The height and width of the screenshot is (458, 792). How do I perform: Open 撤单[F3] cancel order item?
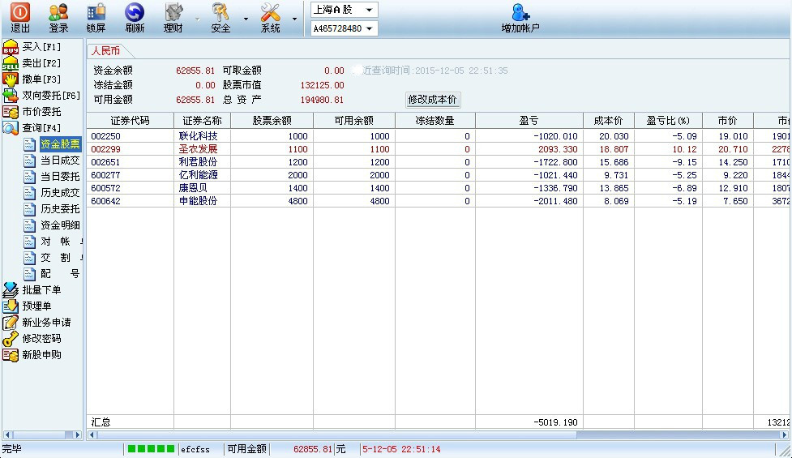click(x=41, y=79)
